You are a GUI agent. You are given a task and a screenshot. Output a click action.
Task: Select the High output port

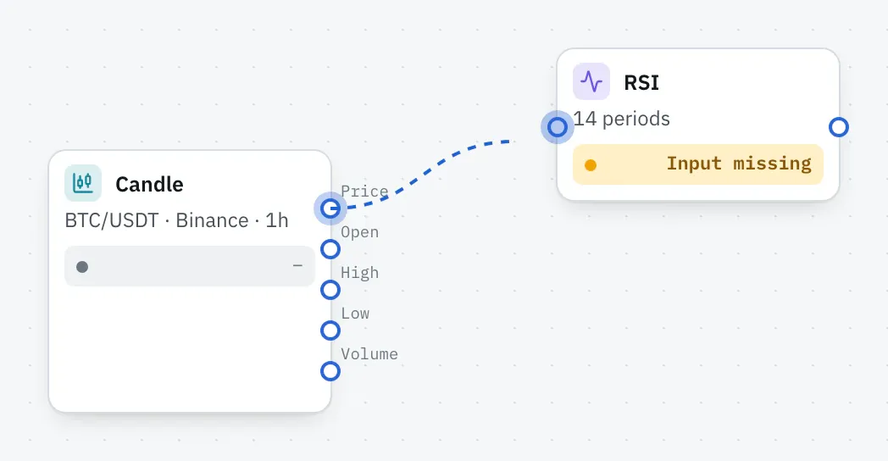330,290
